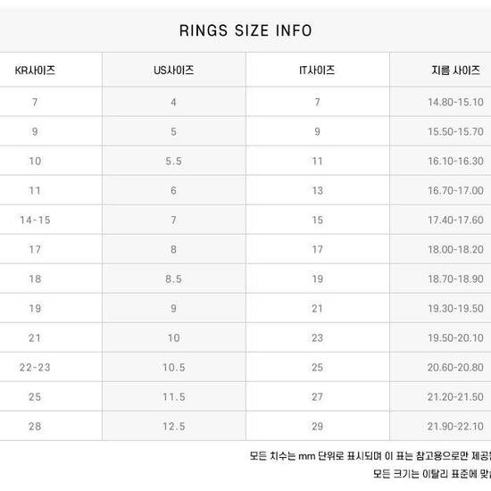This screenshot has height=491, width=491.
Task: Click US size cell 8.5
Action: coord(174,279)
